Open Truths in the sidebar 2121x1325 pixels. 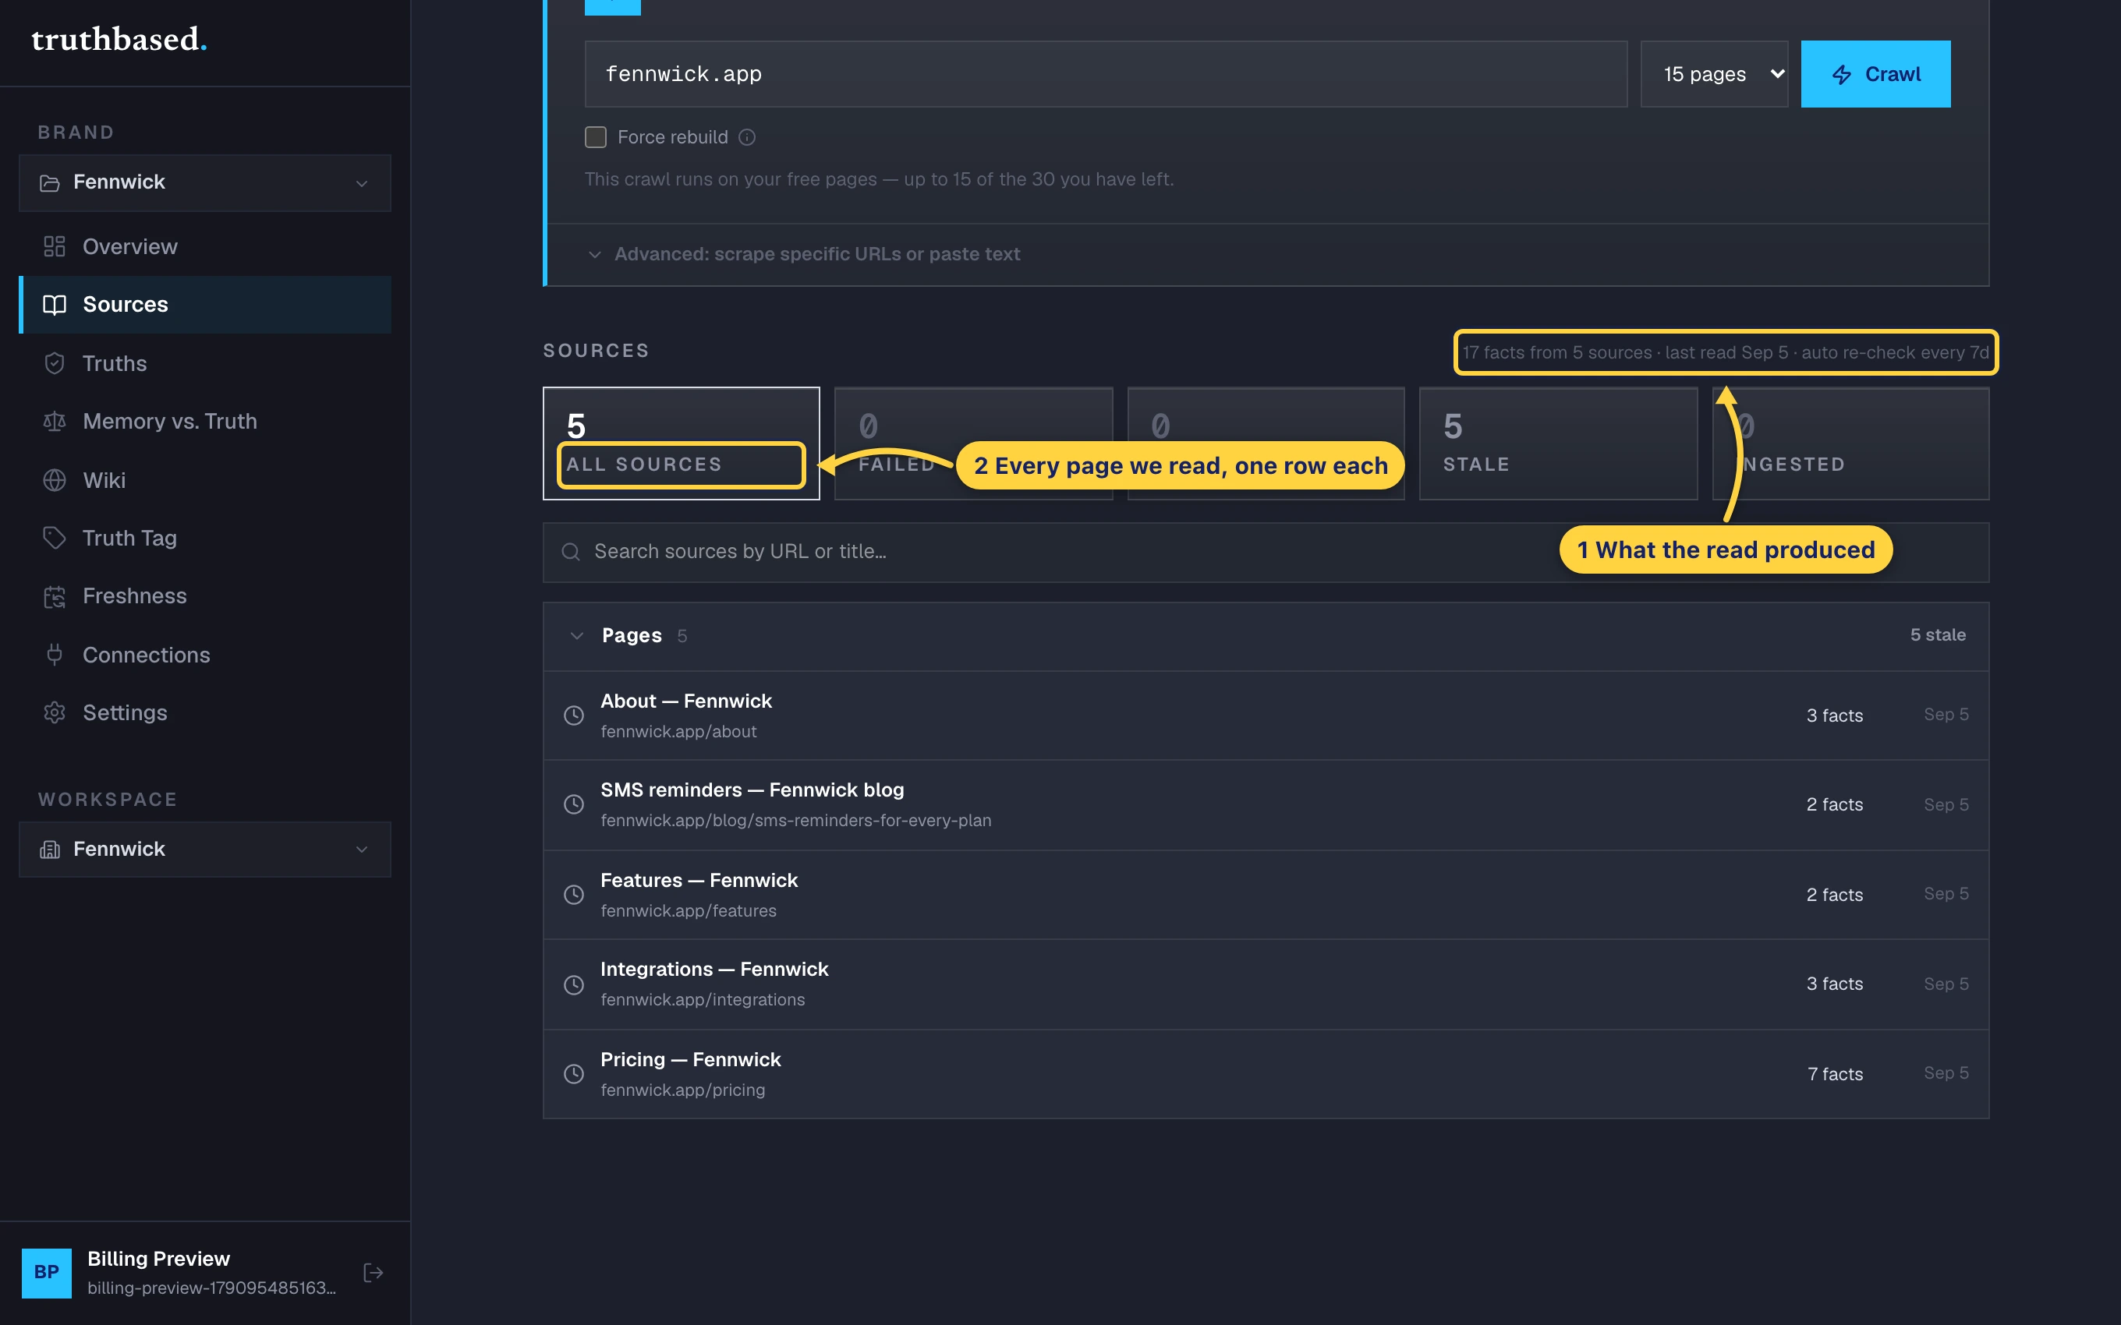click(204, 362)
